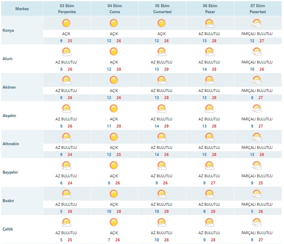The image size is (284, 244).
Task: Open the Konya city row label
Action: click(8, 30)
